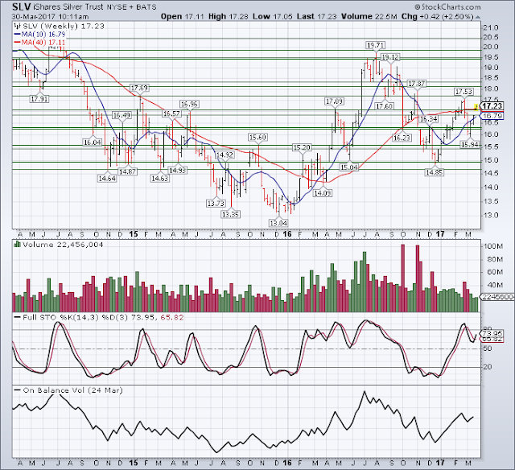515x470 pixels.
Task: Click the 16.34 price label
Action: [x=429, y=119]
